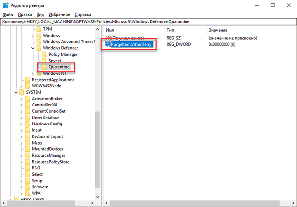Expand the HardwareConfig key
297x207 pixels.
(21, 124)
